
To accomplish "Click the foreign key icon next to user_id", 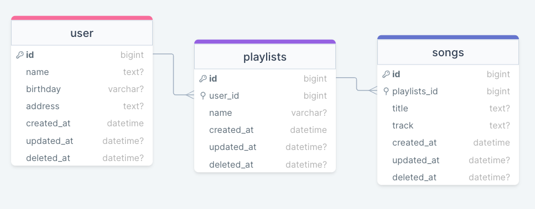I will (x=203, y=96).
